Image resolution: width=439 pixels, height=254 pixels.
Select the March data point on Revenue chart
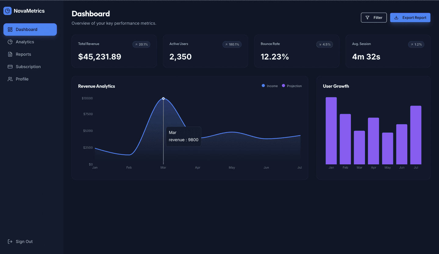(163, 98)
